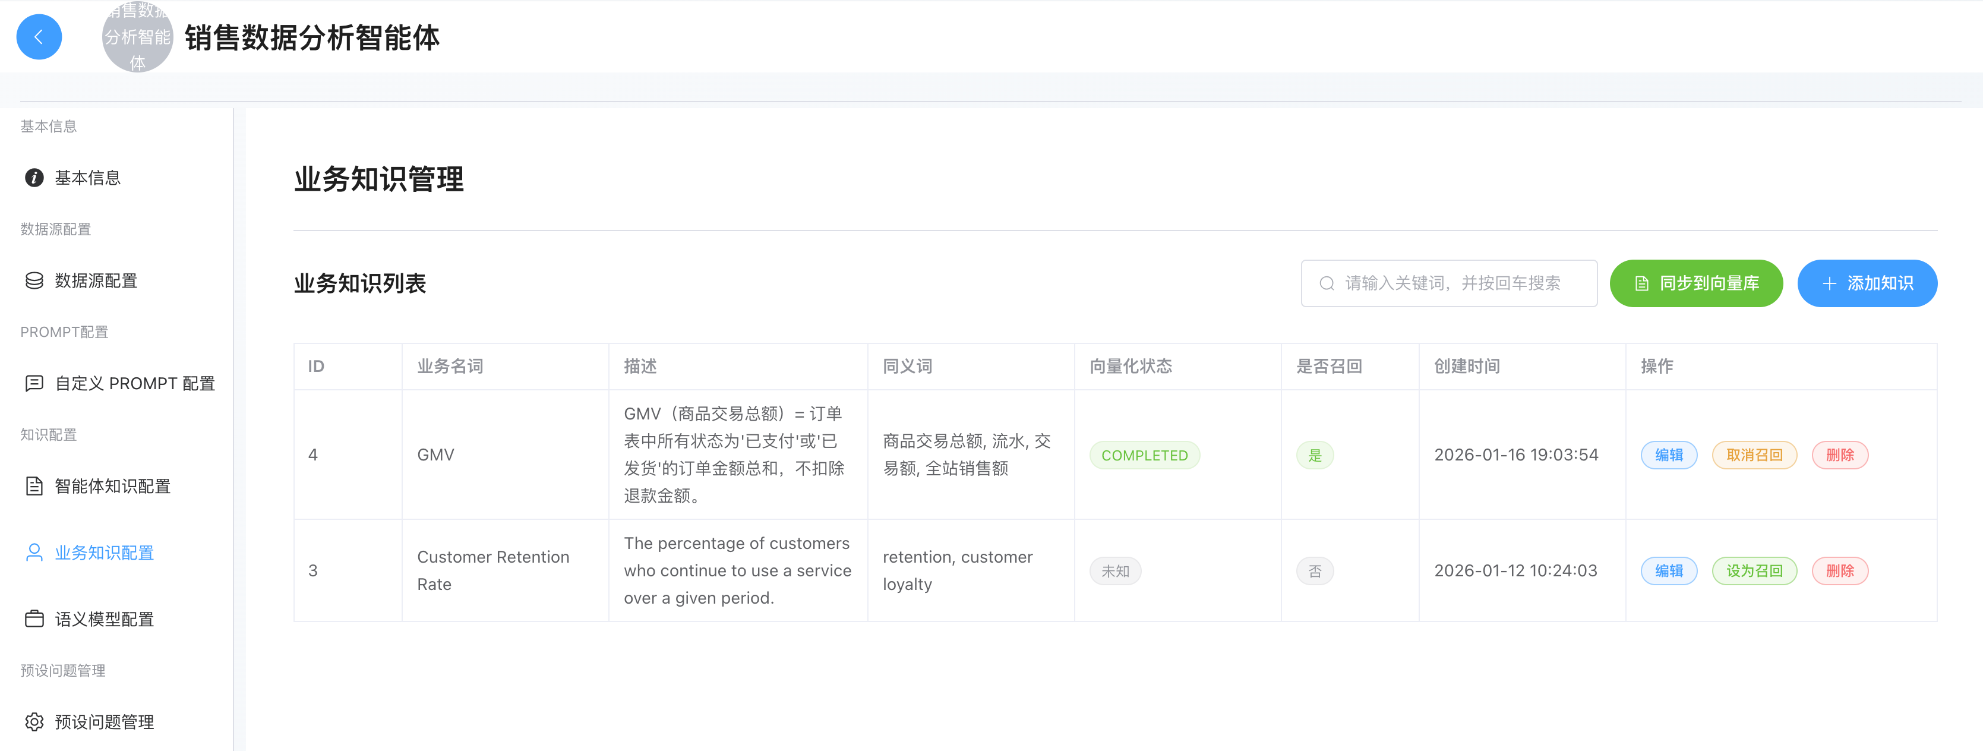Delete the Customer Retention Rate row
Viewport: 1983px width, 751px height.
1839,571
